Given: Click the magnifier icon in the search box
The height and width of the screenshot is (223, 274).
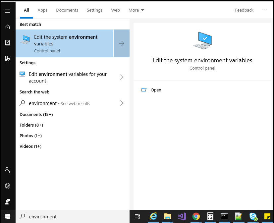Looking at the screenshot, I should tap(22, 216).
